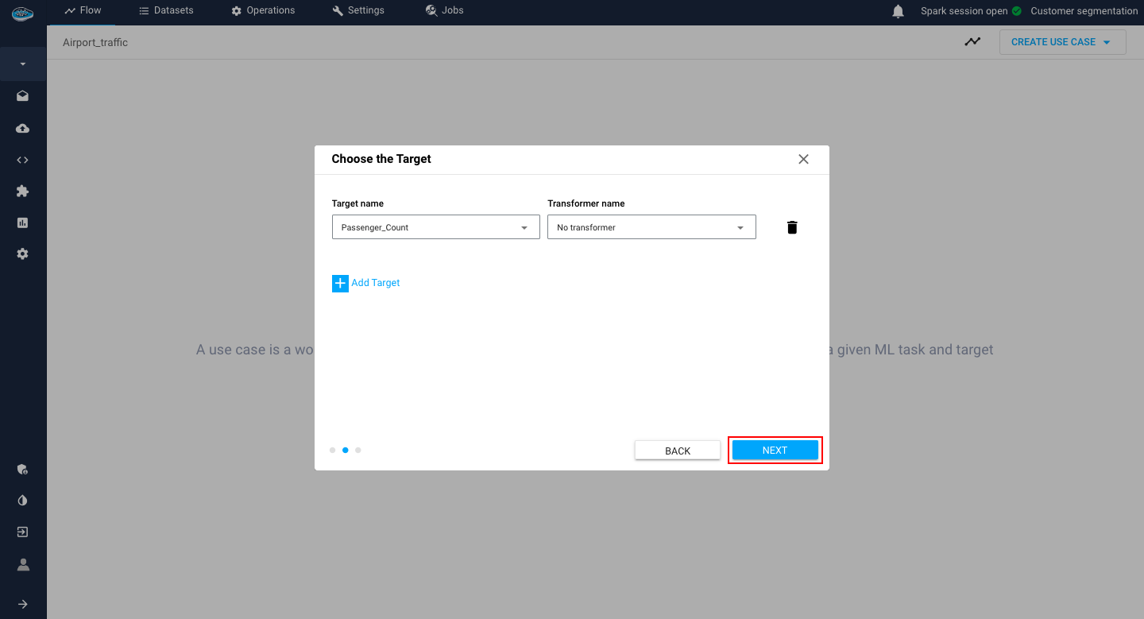Image resolution: width=1144 pixels, height=619 pixels.
Task: Close the Choose the Target dialog
Action: tap(803, 159)
